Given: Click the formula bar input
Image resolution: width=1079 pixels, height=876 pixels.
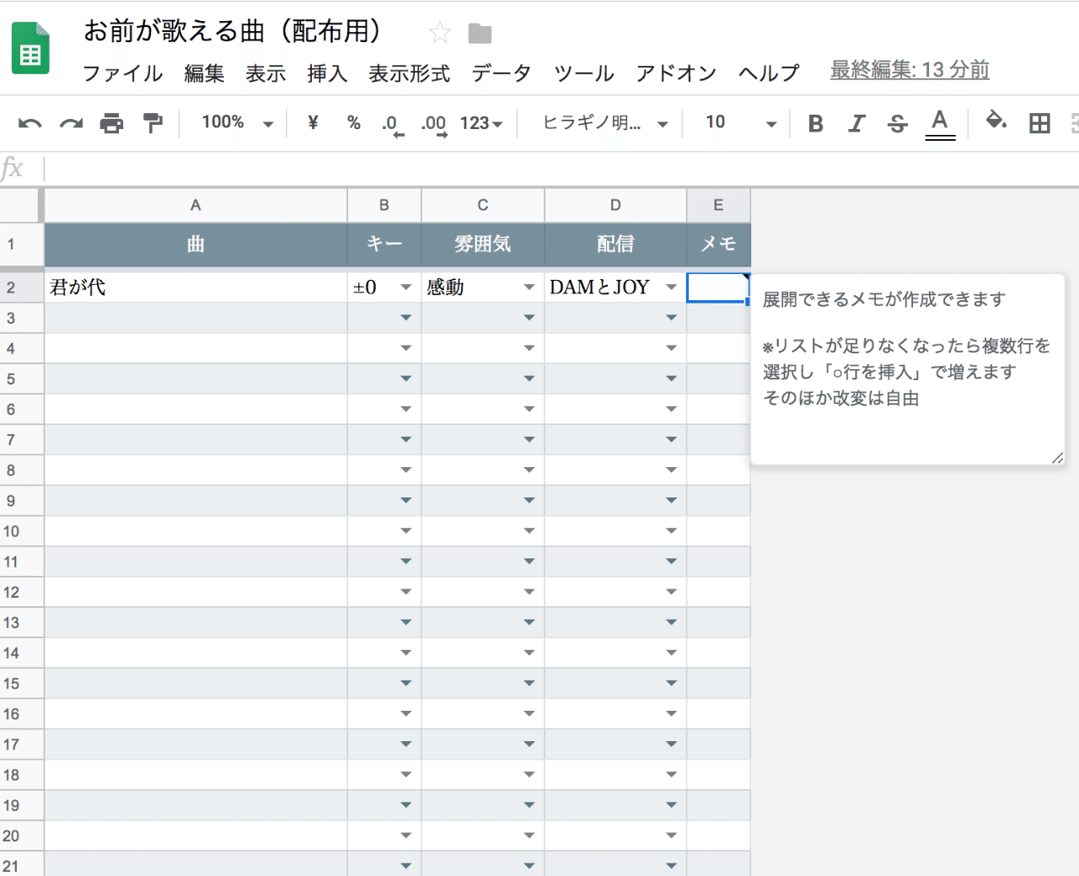Looking at the screenshot, I should point(561,169).
